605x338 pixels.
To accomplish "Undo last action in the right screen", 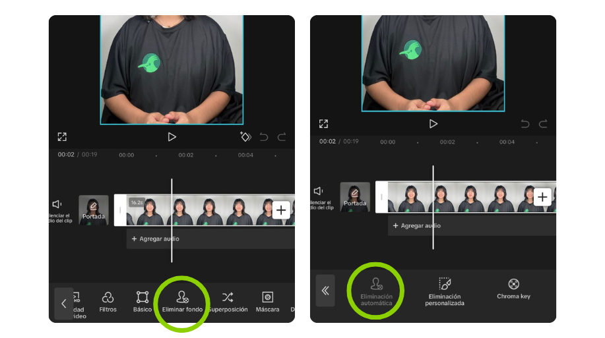I will pos(525,124).
